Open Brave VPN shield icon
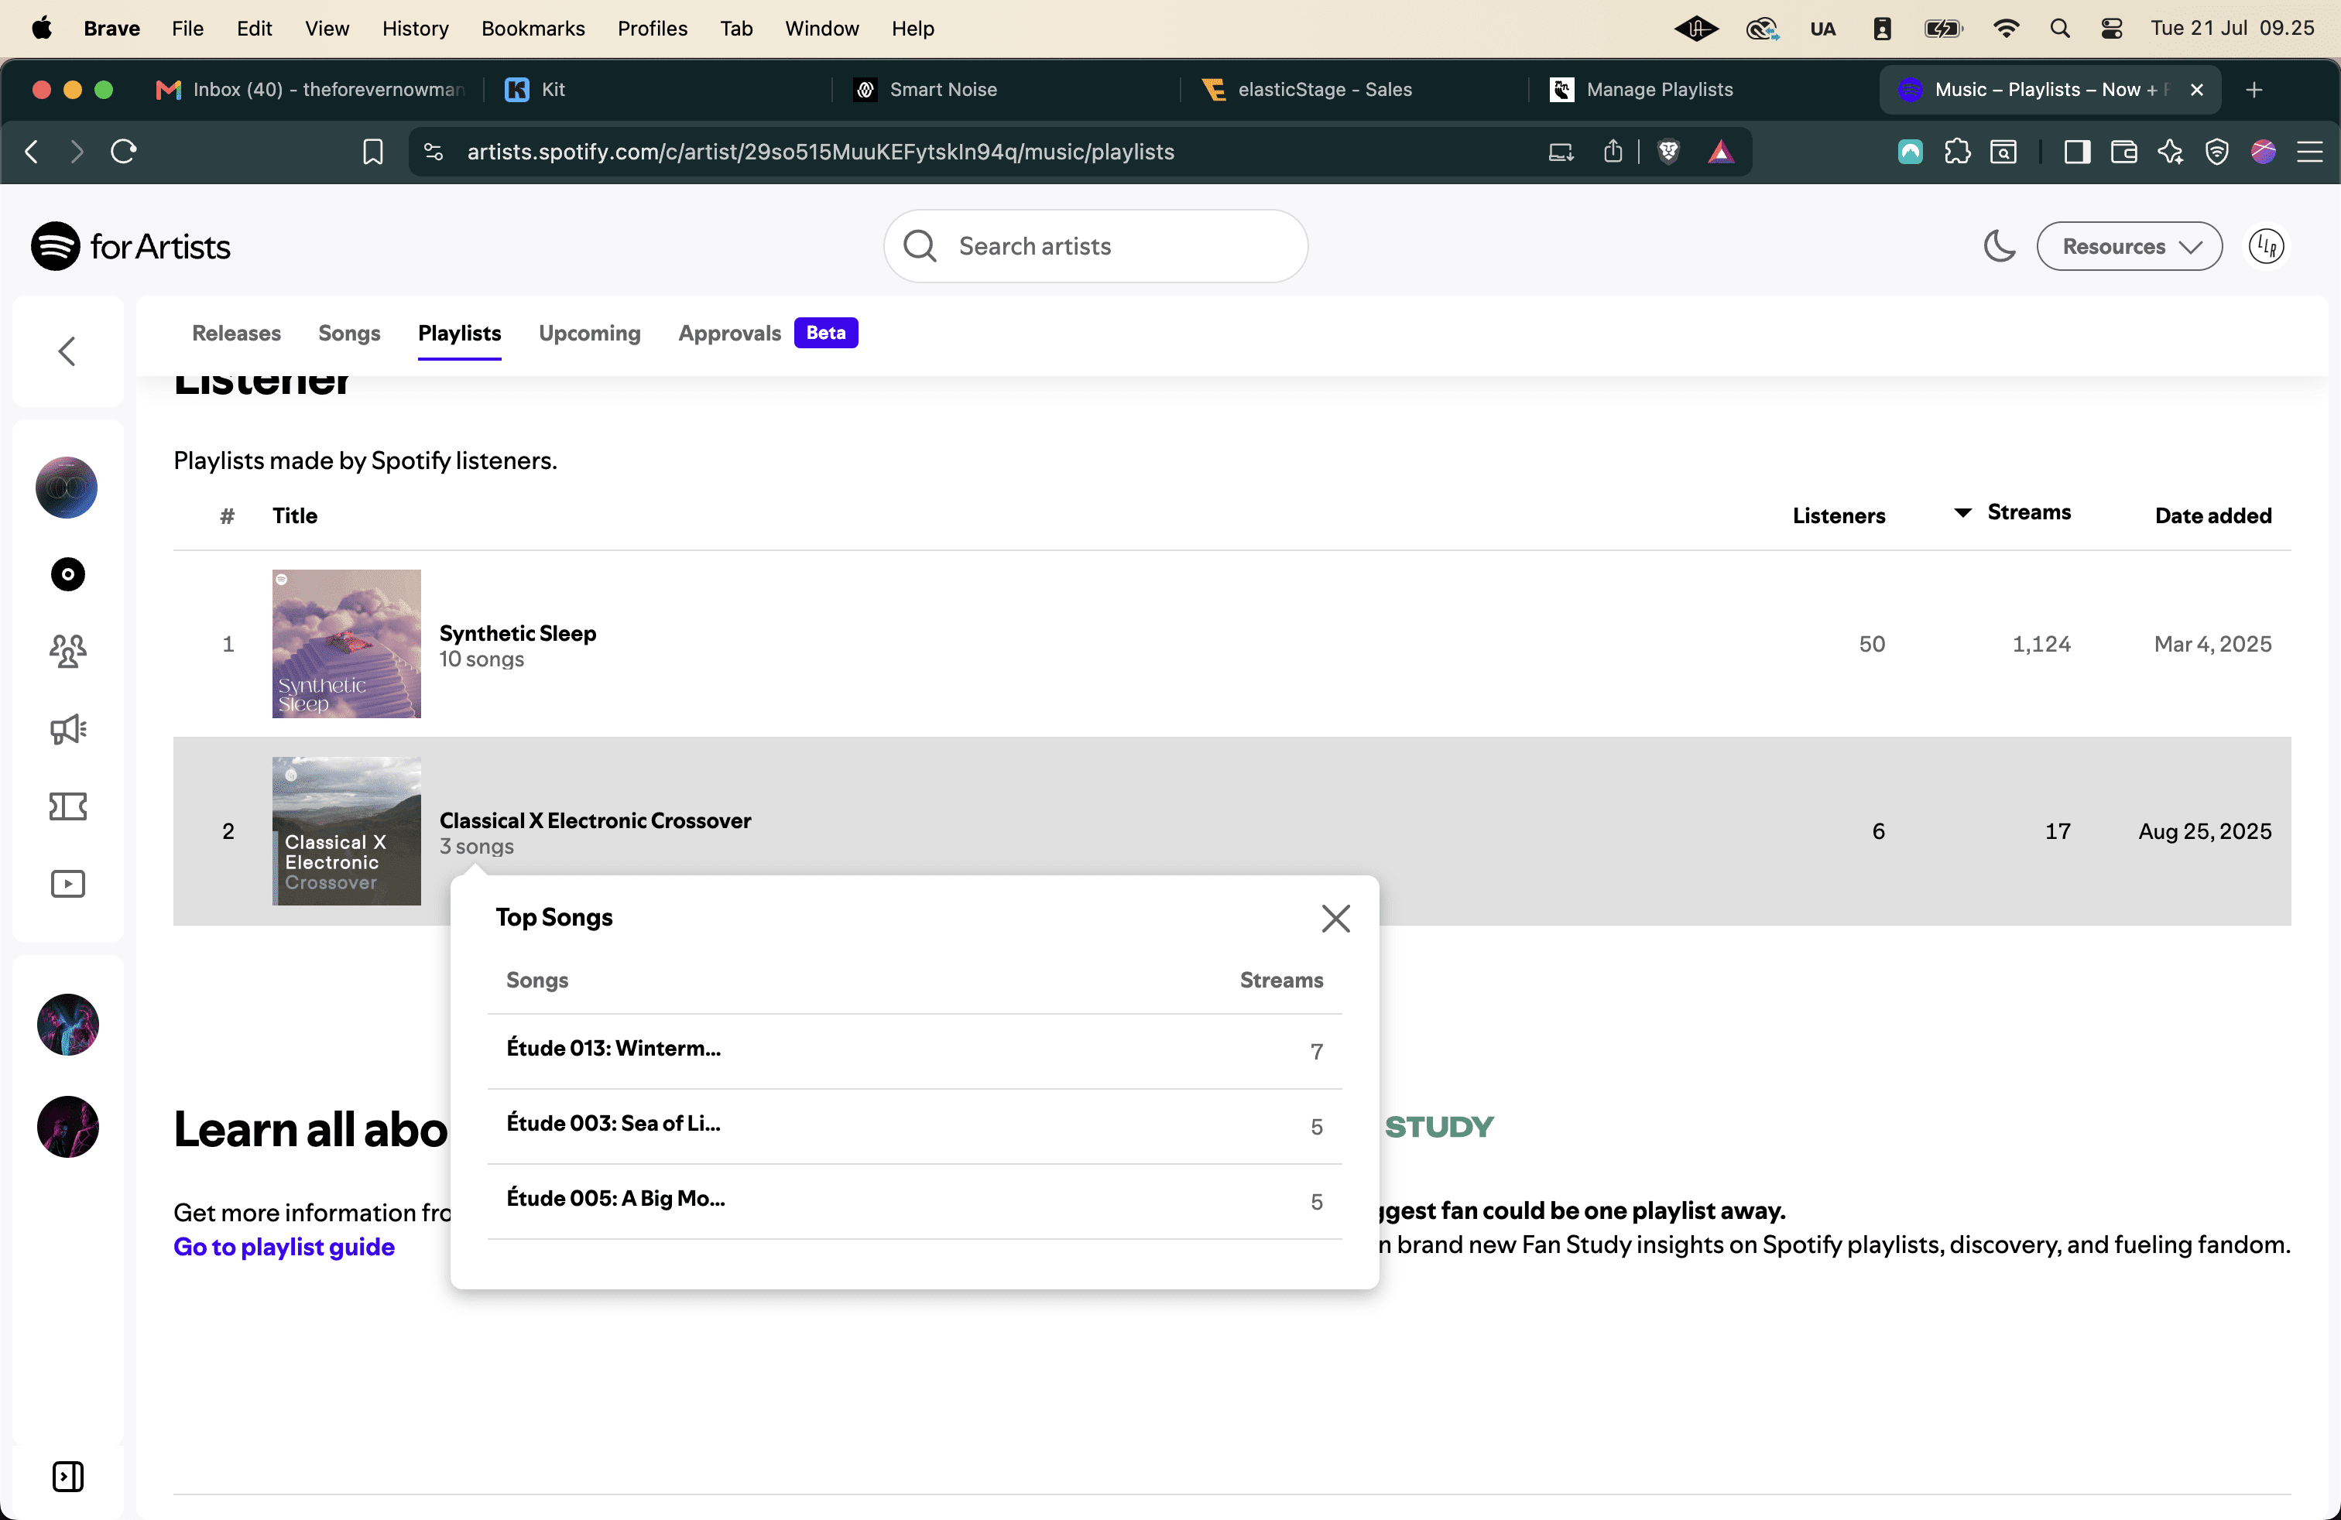The image size is (2341, 1520). coord(2216,152)
